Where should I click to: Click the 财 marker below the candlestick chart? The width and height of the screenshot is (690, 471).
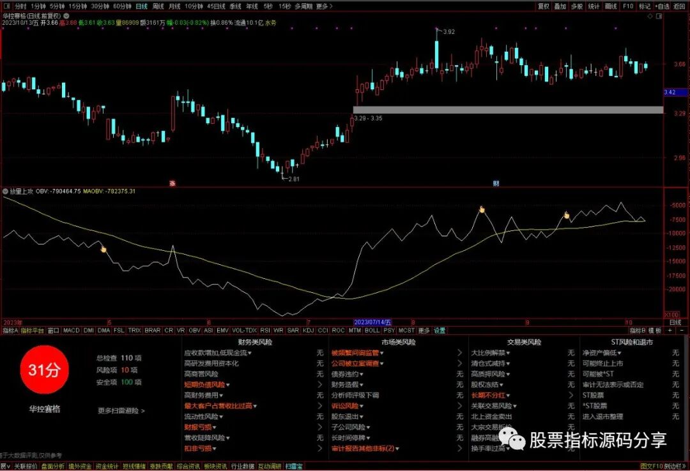coord(496,183)
